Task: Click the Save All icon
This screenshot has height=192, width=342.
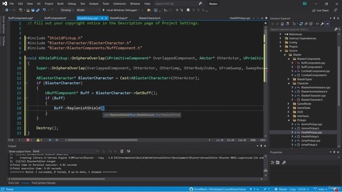Action: [38, 10]
